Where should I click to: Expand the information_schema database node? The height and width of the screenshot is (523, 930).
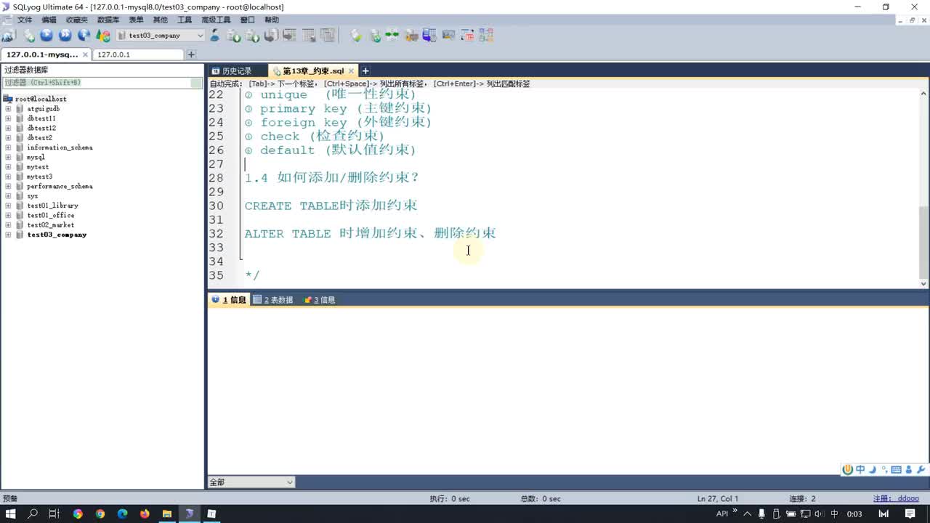coord(8,147)
